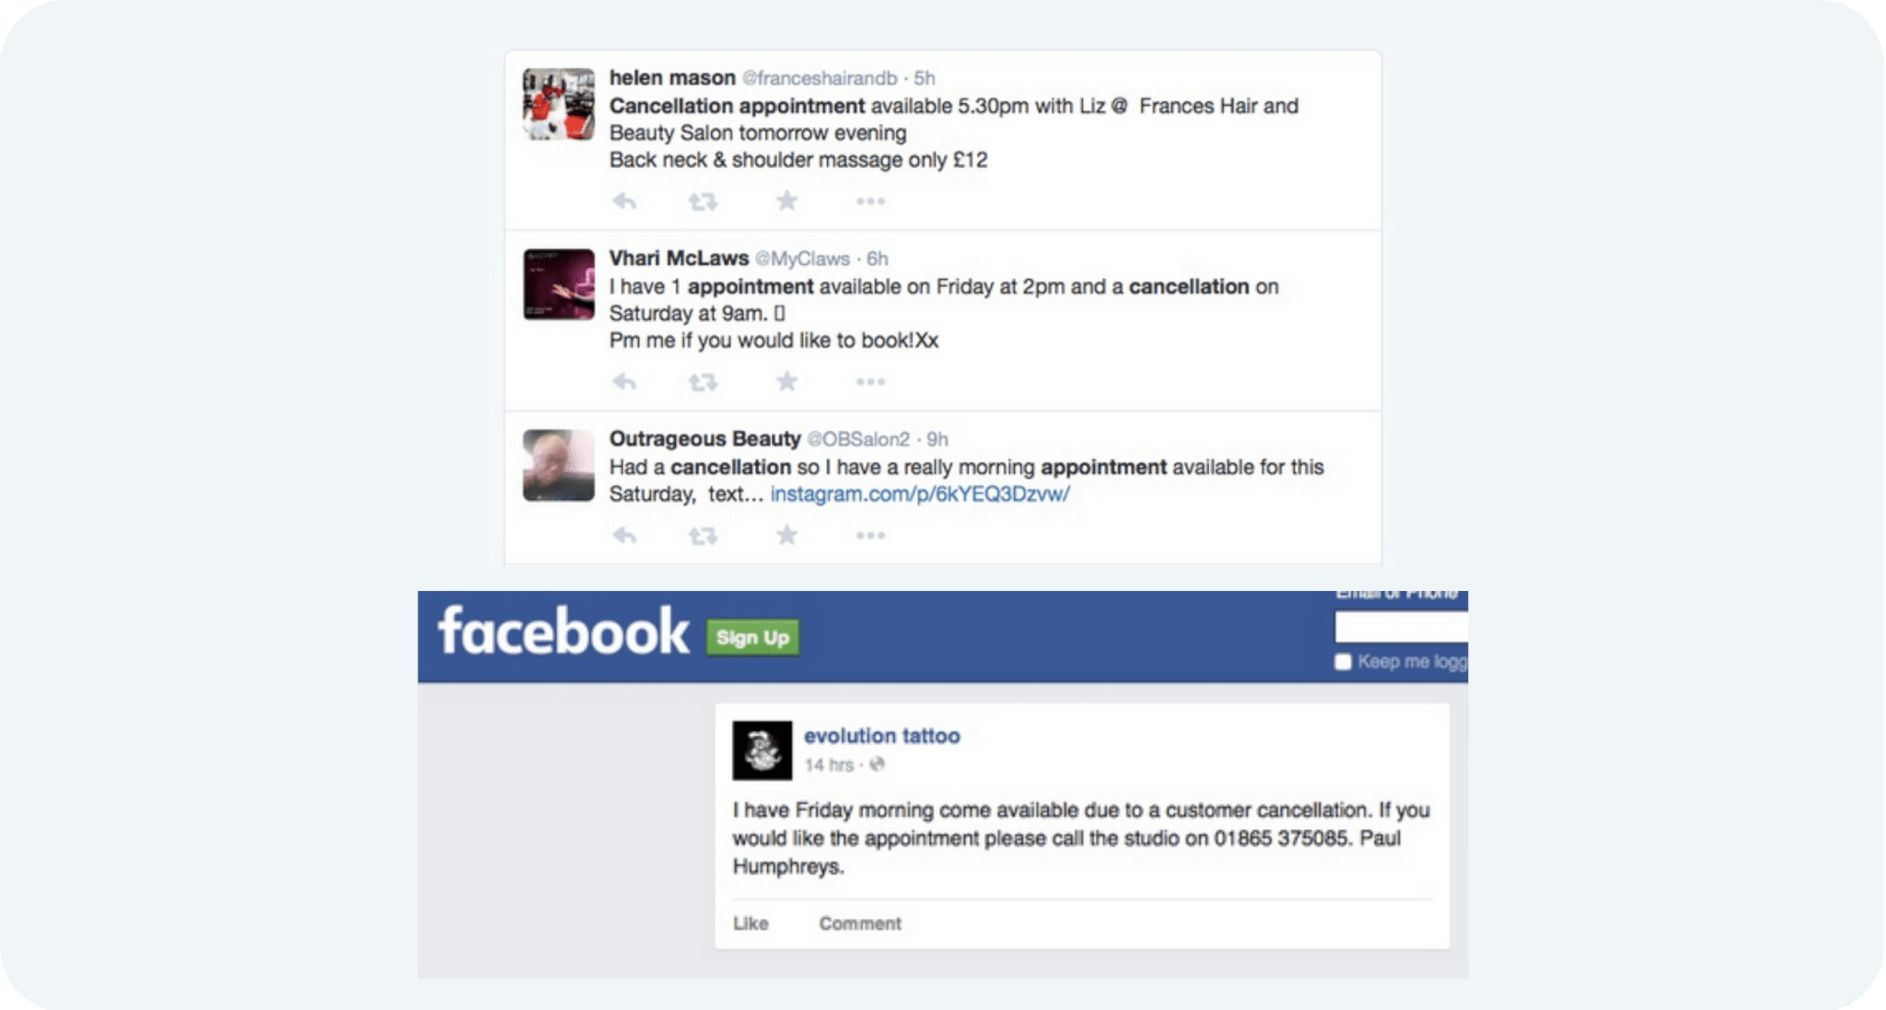Screen dimensions: 1886x1010
Task: Reply to helen mason's tweet
Action: point(624,201)
